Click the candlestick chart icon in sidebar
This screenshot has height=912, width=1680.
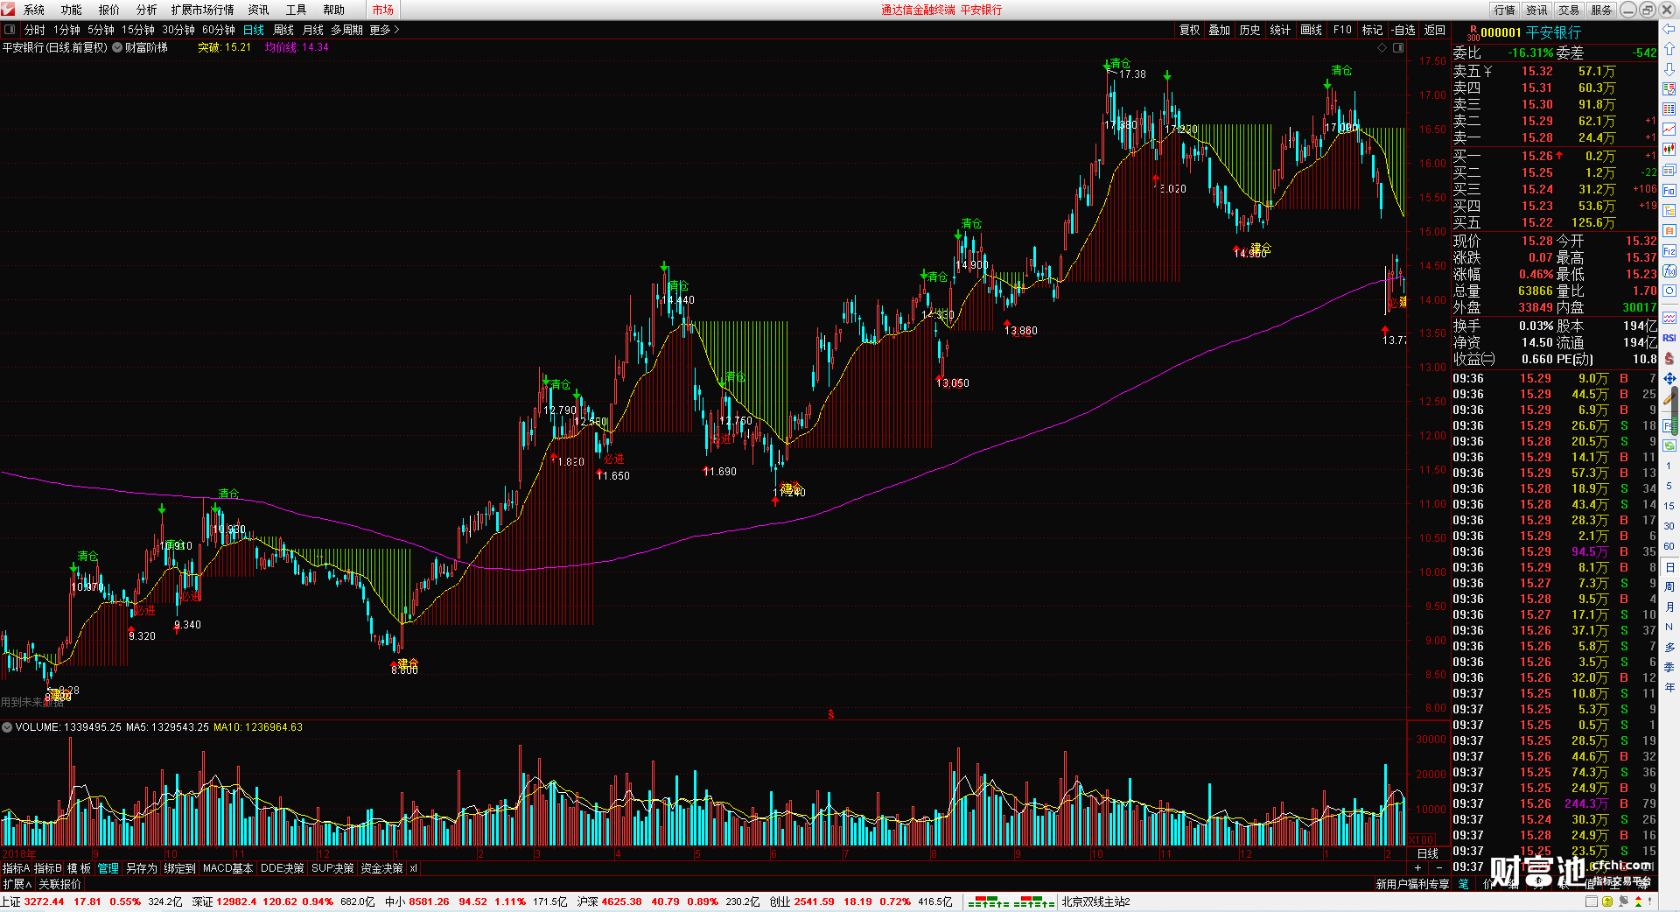point(1669,150)
